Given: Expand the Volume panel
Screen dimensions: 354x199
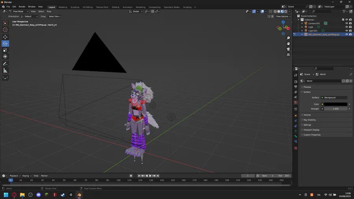Looking at the screenshot, I should tap(326, 115).
